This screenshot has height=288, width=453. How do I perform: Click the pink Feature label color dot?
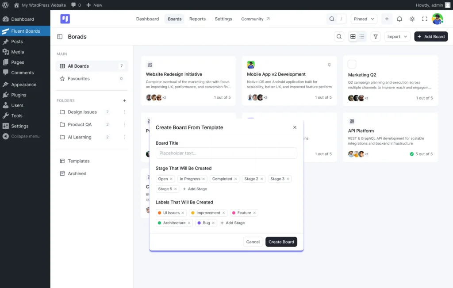tap(234, 213)
